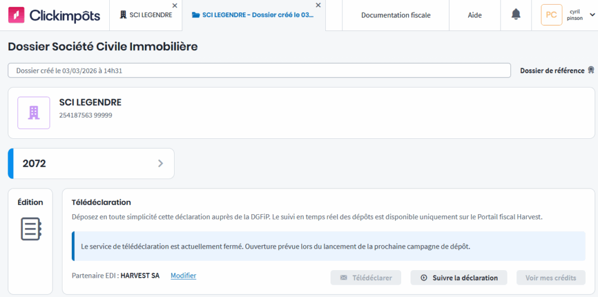Click the dossier name input field
This screenshot has height=297, width=598.
(x=259, y=71)
